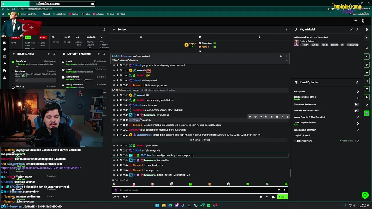Image resolution: width=372 pixels, height=209 pixels.
Task: Expand Yasaklanmış kelimeler settings
Action: pos(358,130)
